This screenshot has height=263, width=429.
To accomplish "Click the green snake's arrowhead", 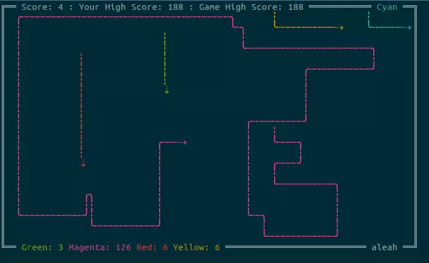I will coord(167,91).
